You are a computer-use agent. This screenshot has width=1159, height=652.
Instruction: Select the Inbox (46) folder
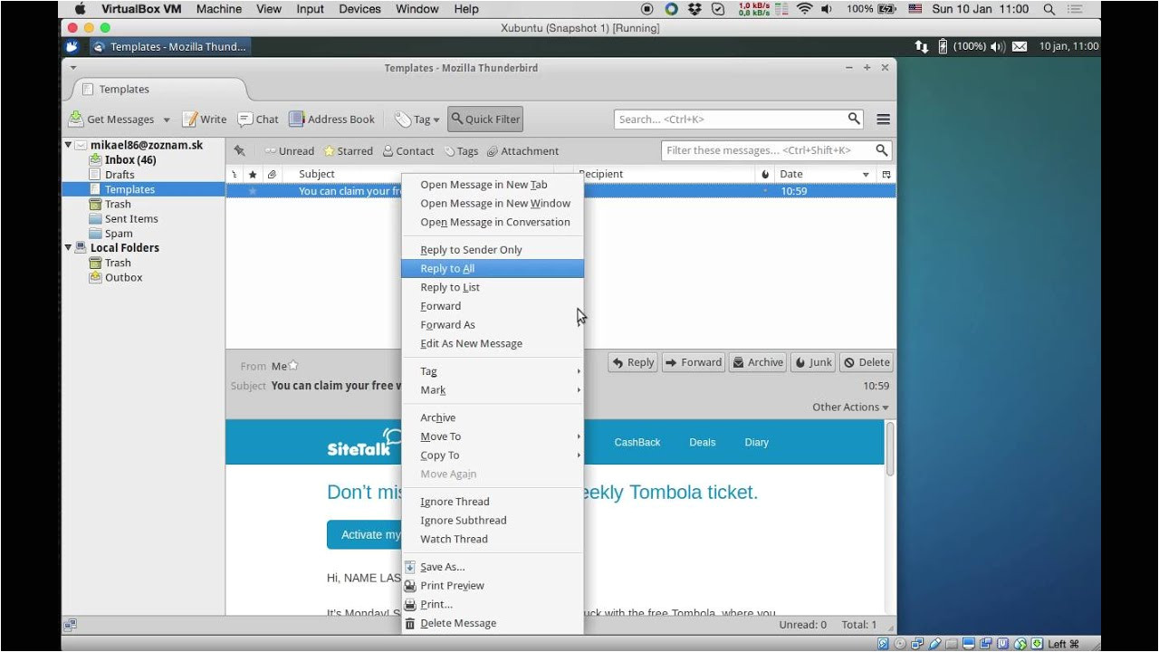[x=130, y=159]
